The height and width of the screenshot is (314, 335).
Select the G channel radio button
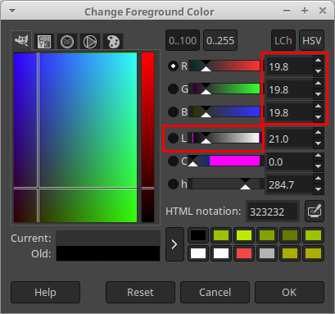[173, 89]
